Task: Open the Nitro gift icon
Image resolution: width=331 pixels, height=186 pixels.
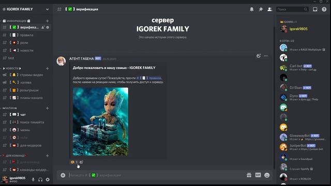Action: [249, 175]
